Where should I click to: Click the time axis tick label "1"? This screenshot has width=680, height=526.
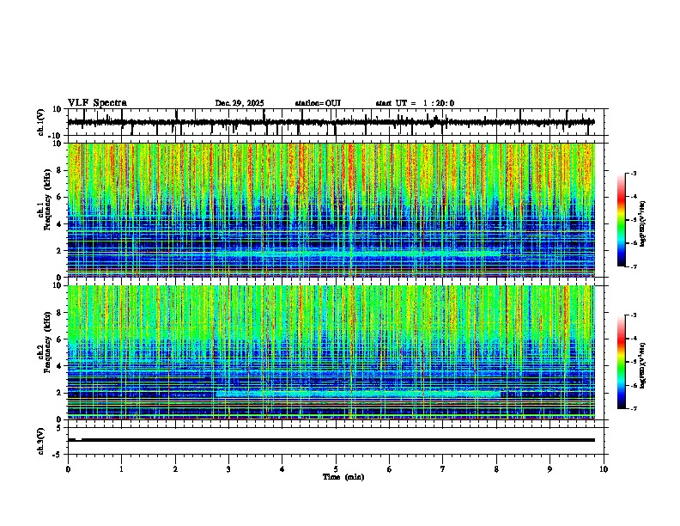click(121, 469)
